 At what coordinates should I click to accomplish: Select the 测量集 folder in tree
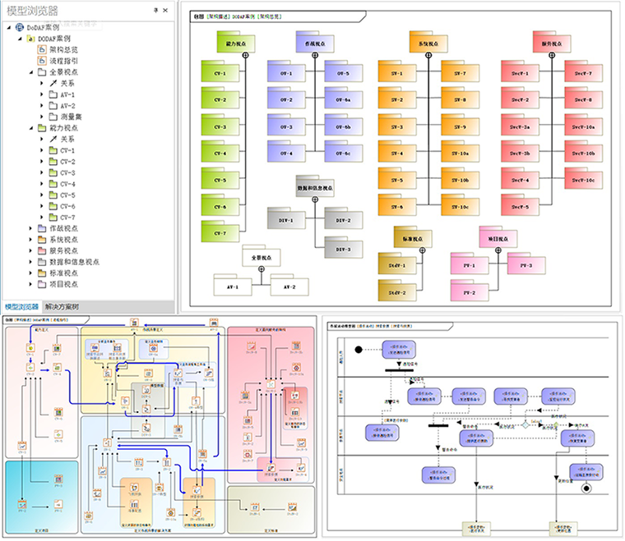point(74,117)
